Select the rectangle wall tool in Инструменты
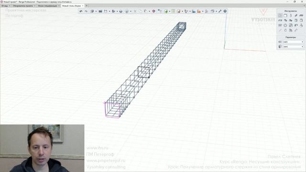Screen dimensions: 306x172 click(285, 16)
